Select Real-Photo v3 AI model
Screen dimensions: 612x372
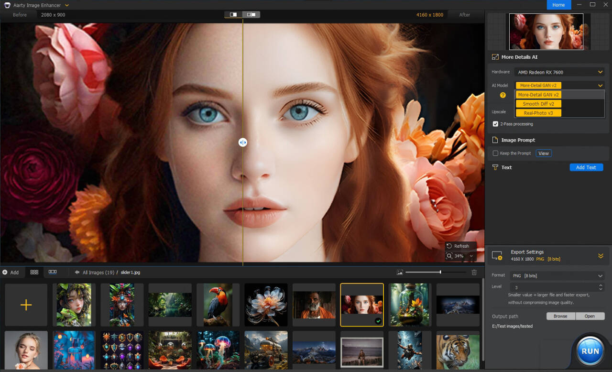538,113
